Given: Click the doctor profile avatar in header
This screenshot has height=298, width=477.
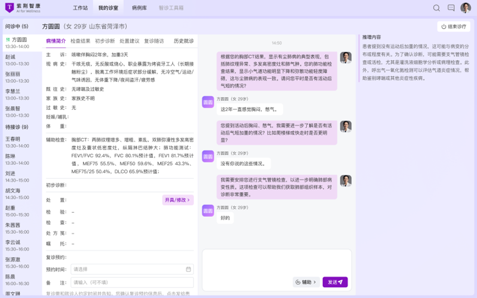Looking at the screenshot, I should click(x=465, y=8).
